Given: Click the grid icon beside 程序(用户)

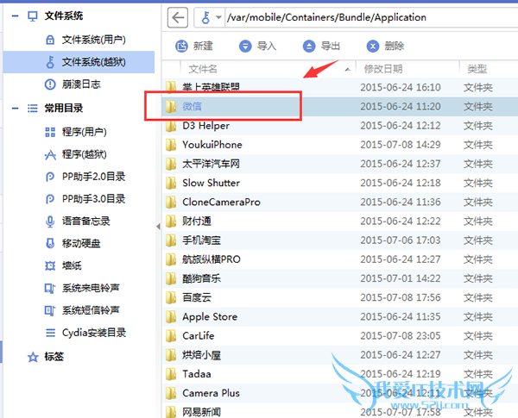Looking at the screenshot, I should pyautogui.click(x=50, y=133).
